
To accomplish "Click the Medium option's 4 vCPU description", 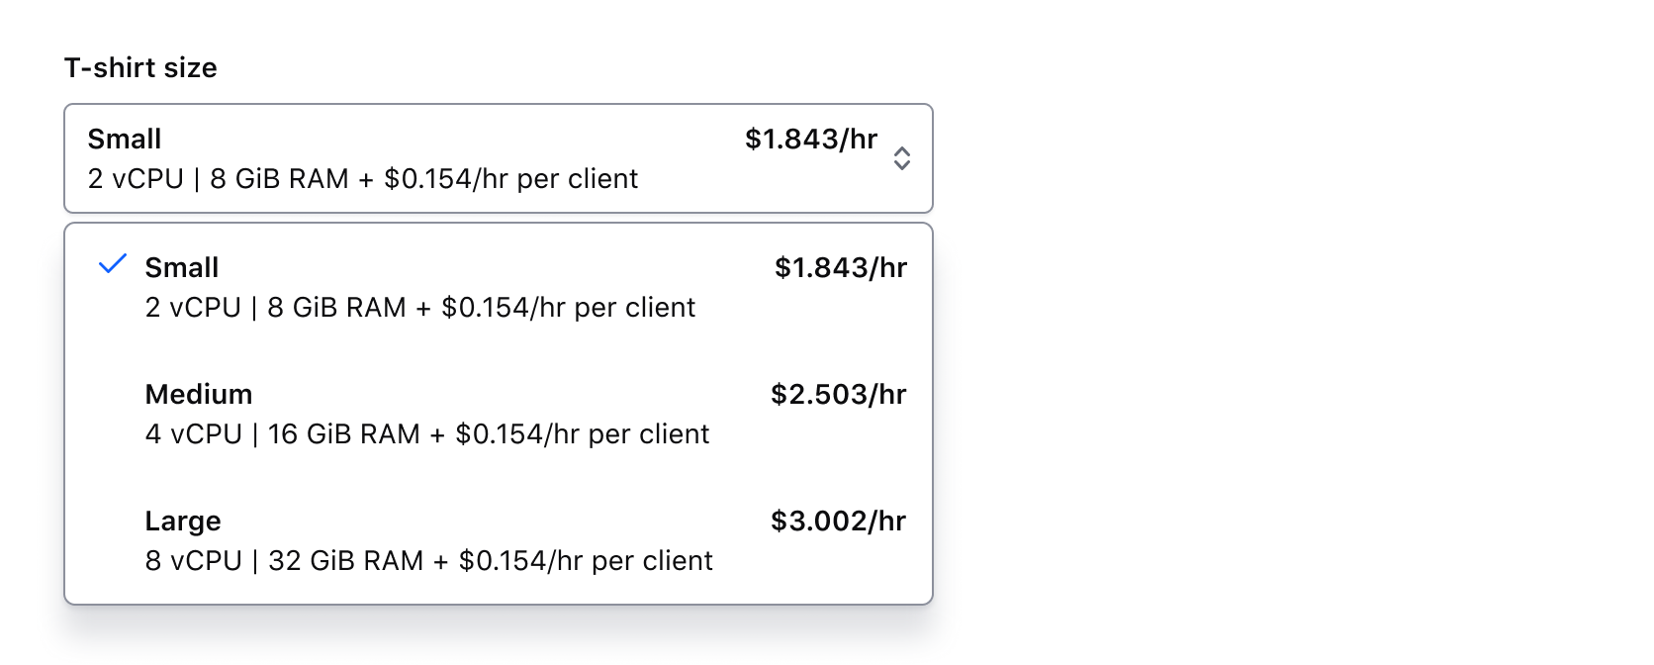I will coord(427,433).
